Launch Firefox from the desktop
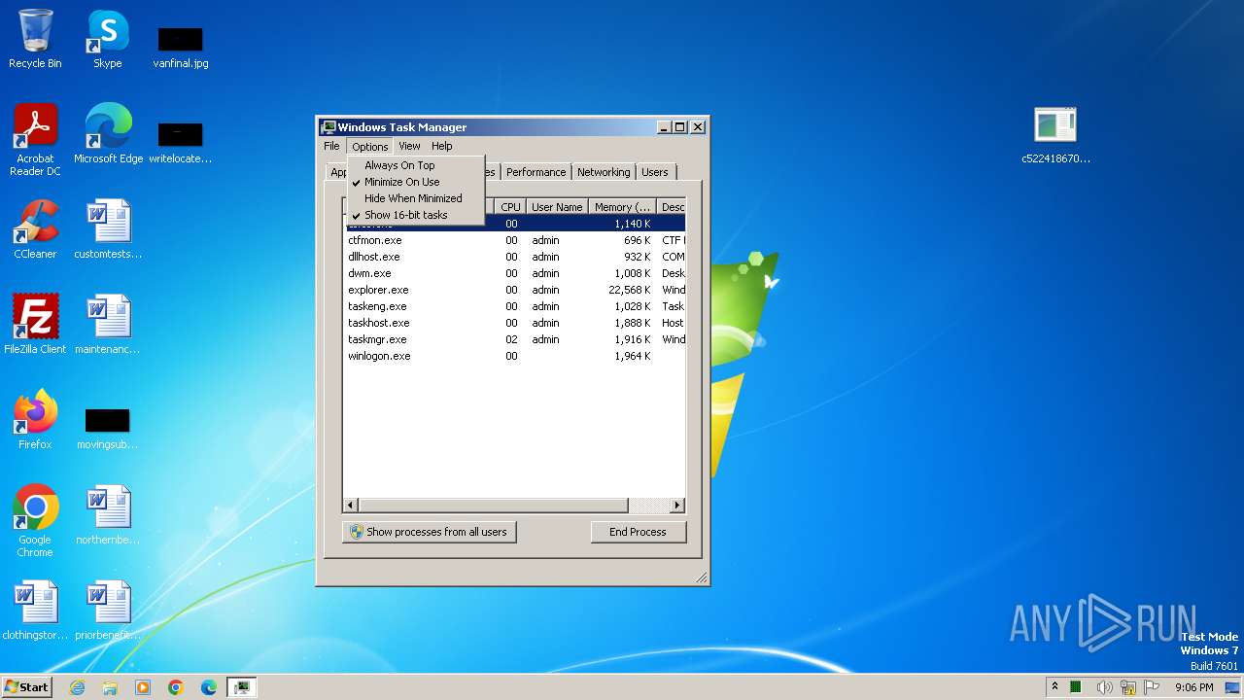1244x700 pixels. tap(35, 420)
